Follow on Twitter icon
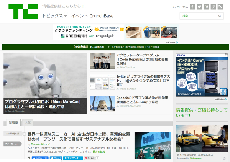Viewport: 230px width, 162px height. [x=199, y=7]
